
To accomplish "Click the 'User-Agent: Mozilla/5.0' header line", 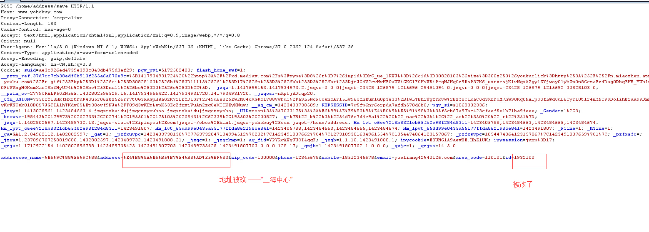I will [177, 47].
